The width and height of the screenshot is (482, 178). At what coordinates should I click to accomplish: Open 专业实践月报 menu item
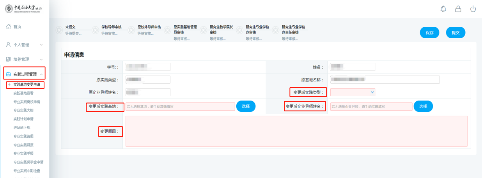pos(23,145)
